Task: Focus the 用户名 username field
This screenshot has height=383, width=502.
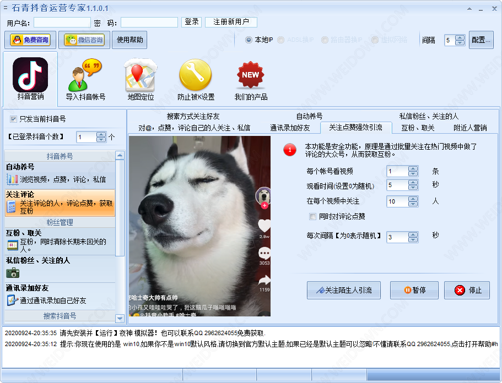Action: 62,23
